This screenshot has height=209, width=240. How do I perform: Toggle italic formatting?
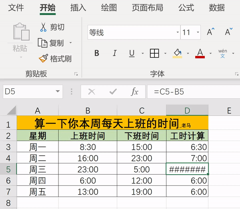pyautogui.click(x=114, y=53)
